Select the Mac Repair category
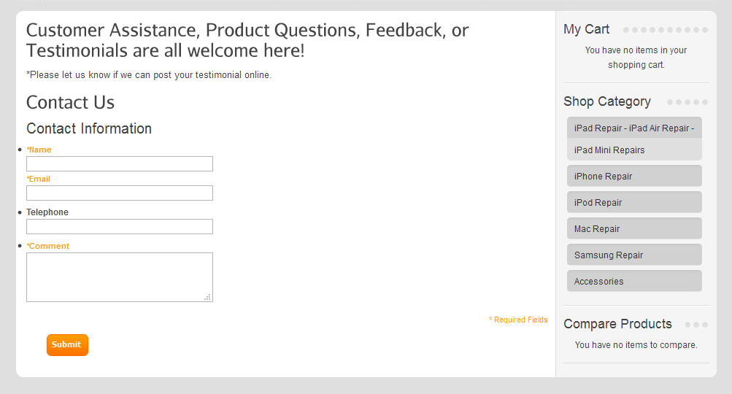 (x=633, y=228)
